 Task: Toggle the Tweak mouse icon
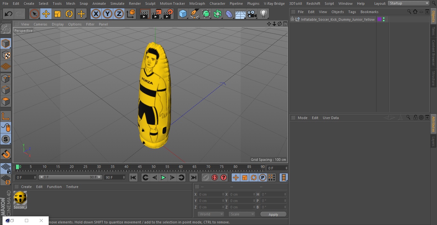click(x=6, y=128)
